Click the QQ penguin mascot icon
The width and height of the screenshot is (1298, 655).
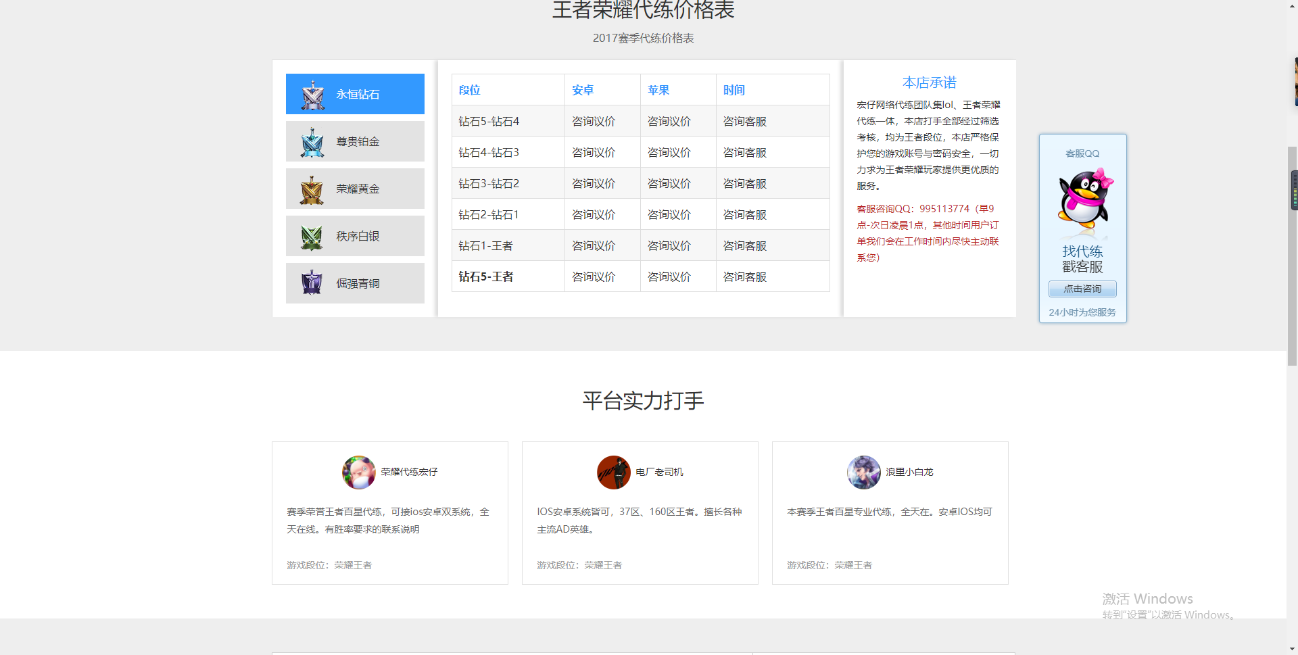pyautogui.click(x=1084, y=199)
